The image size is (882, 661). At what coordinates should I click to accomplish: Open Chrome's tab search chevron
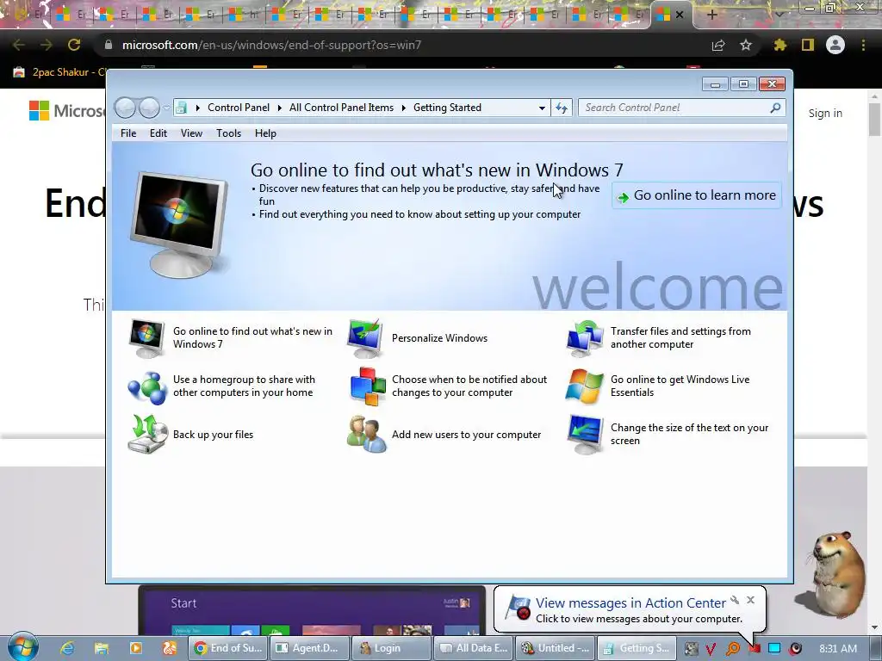click(x=779, y=15)
